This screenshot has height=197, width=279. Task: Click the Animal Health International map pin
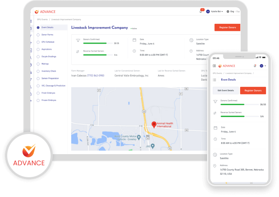tap(154, 125)
